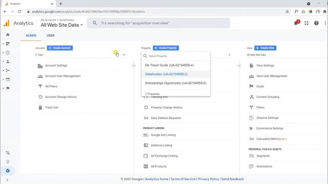Open View Settings
328x184 pixels.
(265, 65)
